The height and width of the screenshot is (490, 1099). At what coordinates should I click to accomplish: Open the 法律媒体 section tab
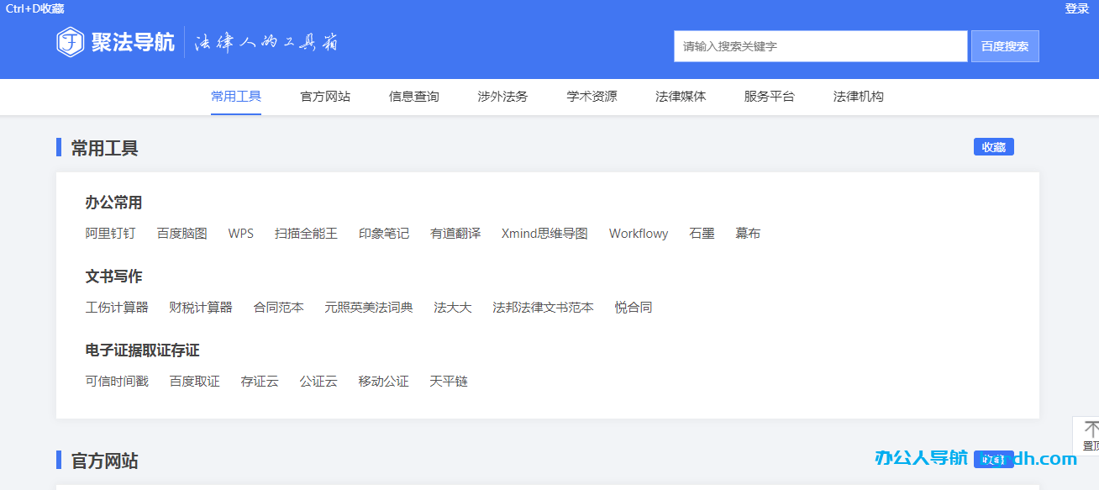[x=681, y=96]
